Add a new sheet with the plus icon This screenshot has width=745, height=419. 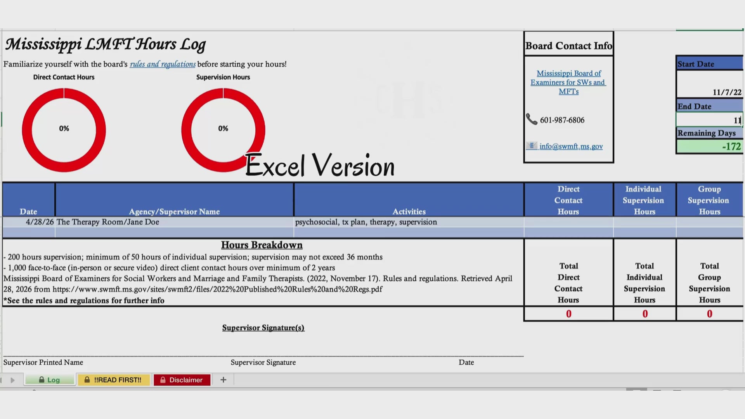223,380
